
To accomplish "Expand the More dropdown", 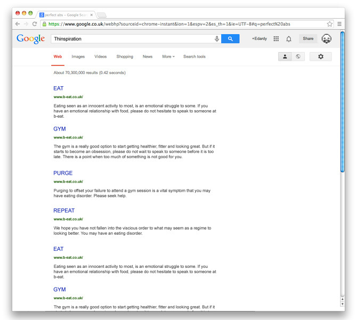I will [x=168, y=56].
